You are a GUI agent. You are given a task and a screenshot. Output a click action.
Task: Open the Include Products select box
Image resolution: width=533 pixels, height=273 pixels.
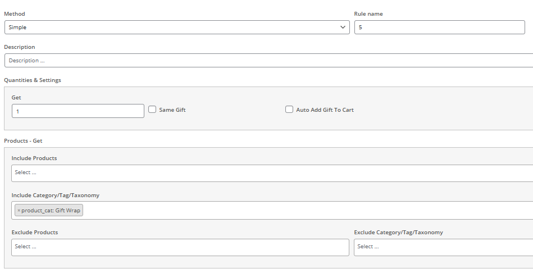pos(270,173)
